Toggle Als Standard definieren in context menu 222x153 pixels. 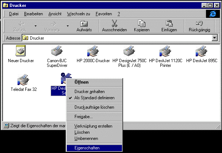pos(94,98)
